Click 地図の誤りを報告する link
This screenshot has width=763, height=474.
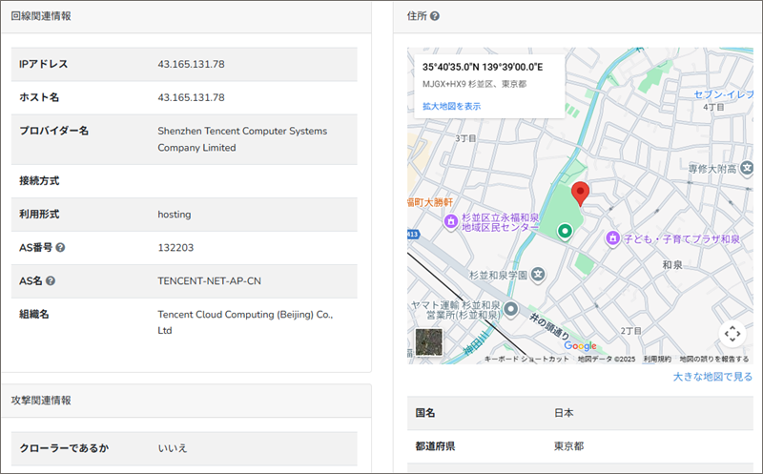click(713, 359)
